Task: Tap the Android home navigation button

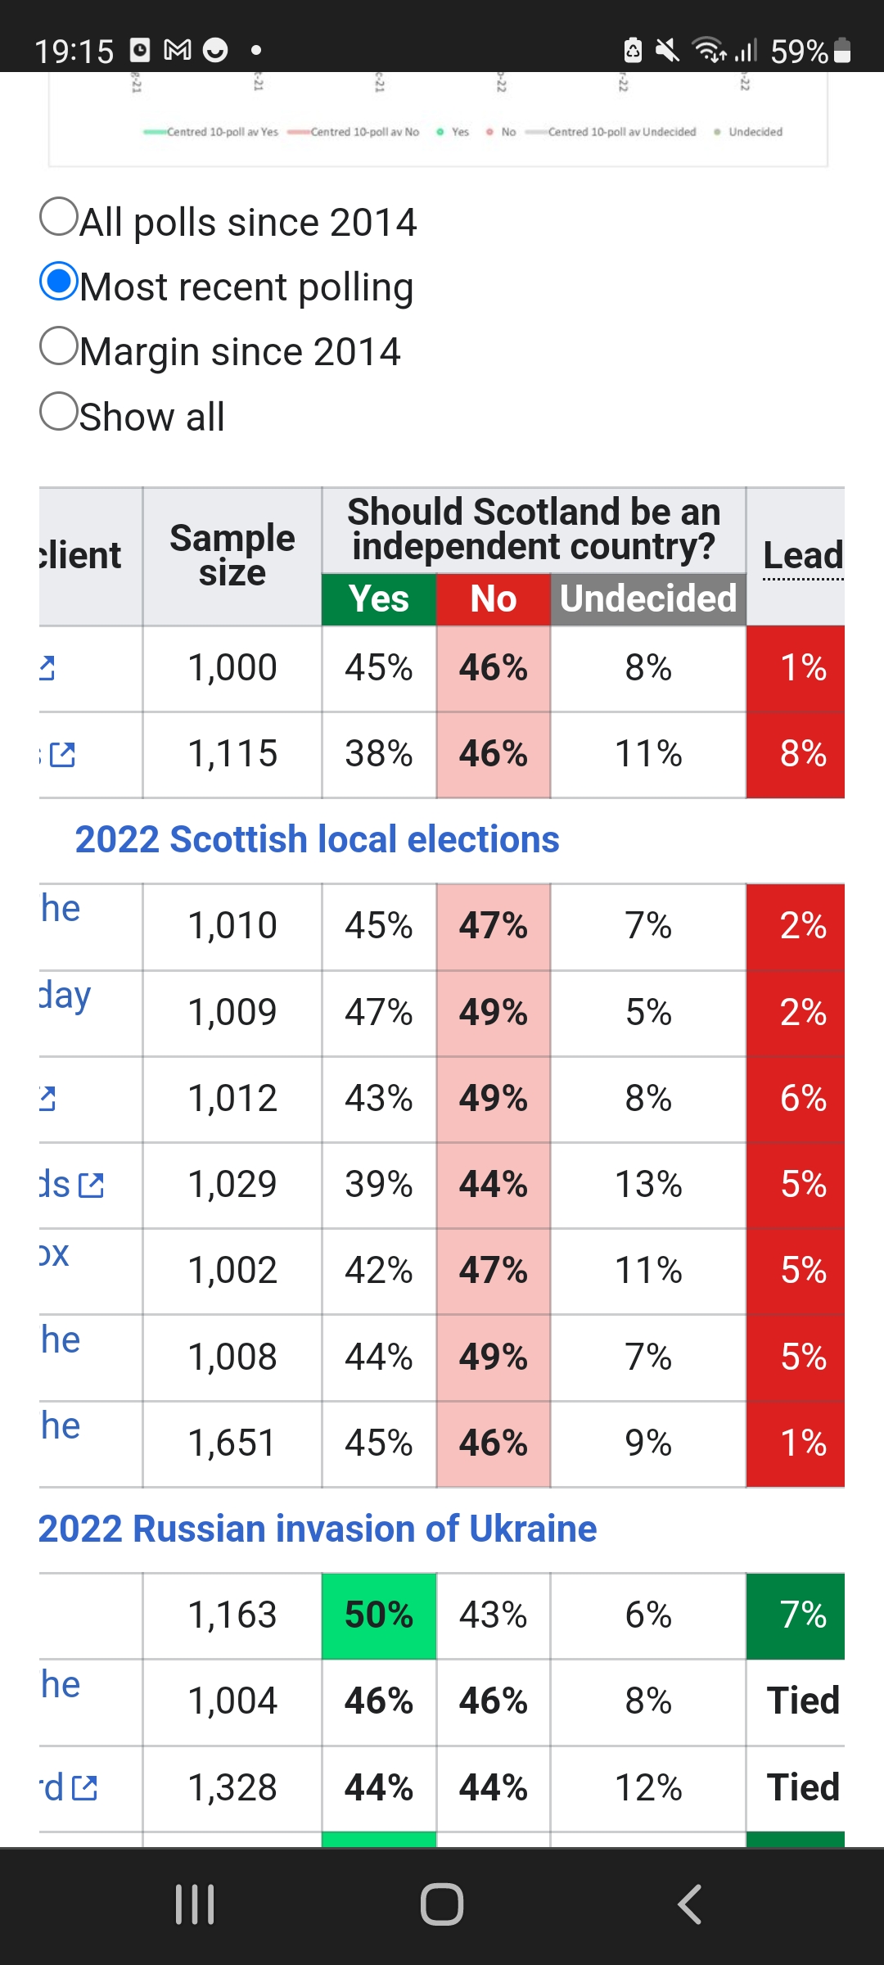Action: coord(442,1904)
